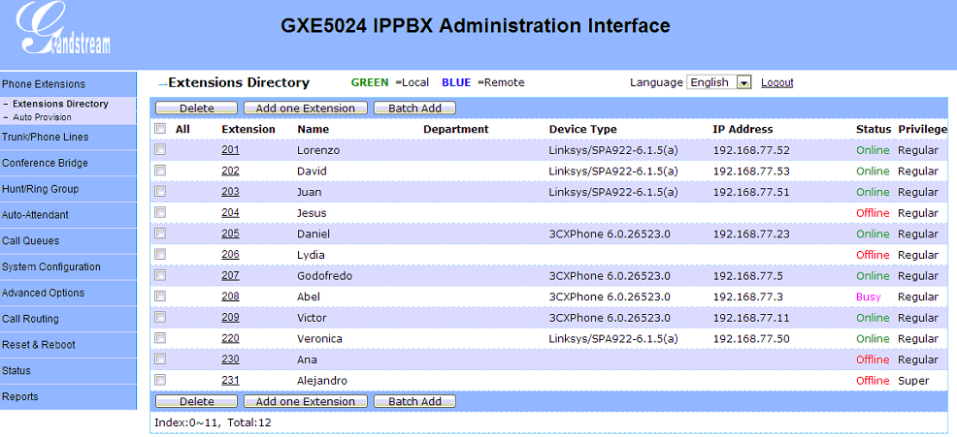Click the IP Address column header

pyautogui.click(x=742, y=129)
